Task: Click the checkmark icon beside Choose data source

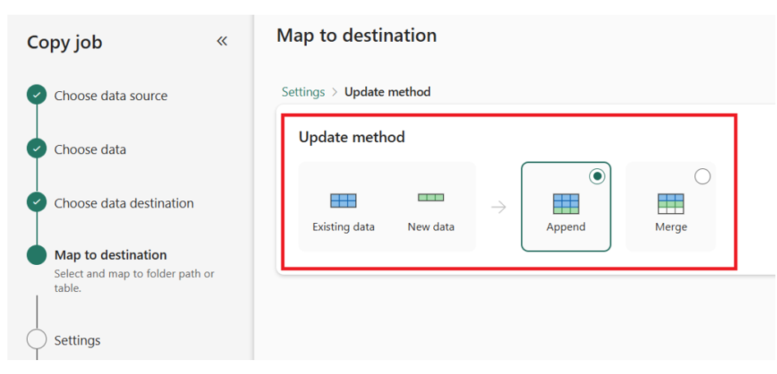Action: coord(37,95)
